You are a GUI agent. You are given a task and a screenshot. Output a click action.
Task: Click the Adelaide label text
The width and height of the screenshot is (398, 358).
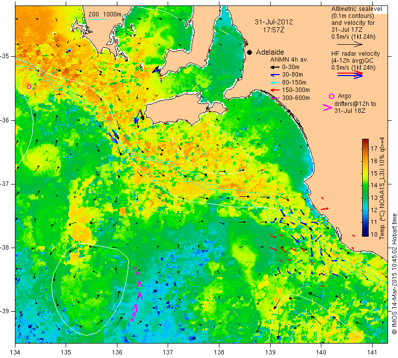click(270, 52)
